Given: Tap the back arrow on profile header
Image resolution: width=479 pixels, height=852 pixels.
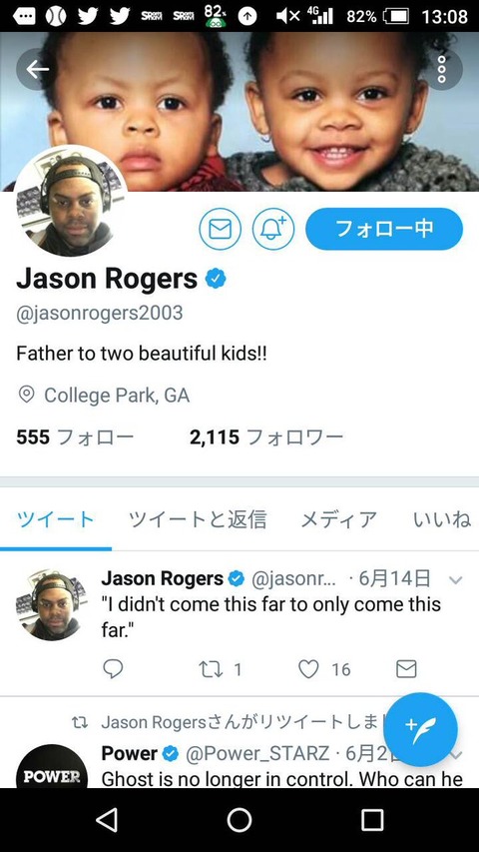Looking at the screenshot, I should 37,69.
